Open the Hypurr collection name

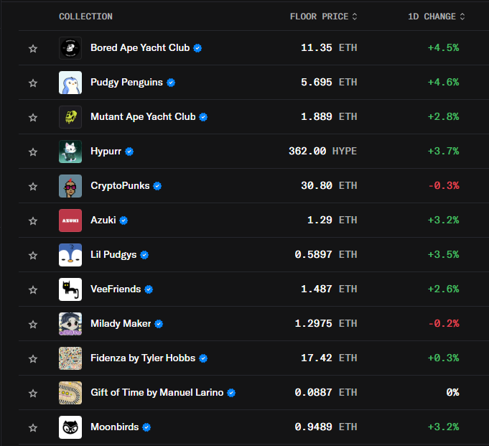106,152
